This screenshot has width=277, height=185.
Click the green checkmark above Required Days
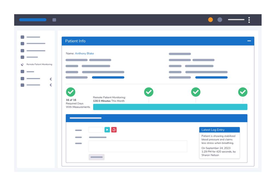[x=71, y=92]
